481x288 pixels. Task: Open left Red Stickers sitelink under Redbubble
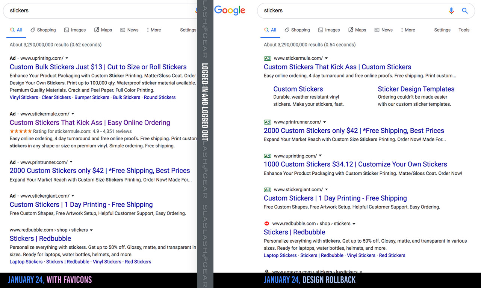(x=138, y=262)
